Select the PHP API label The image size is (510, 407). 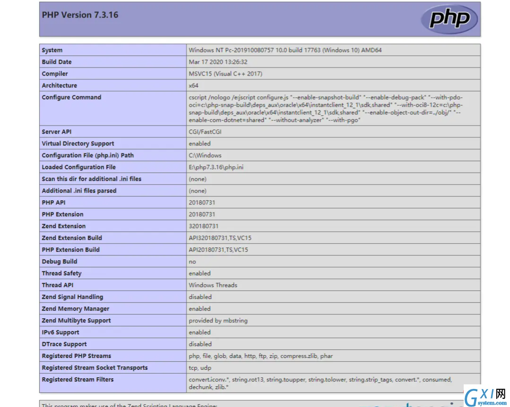[53, 203]
